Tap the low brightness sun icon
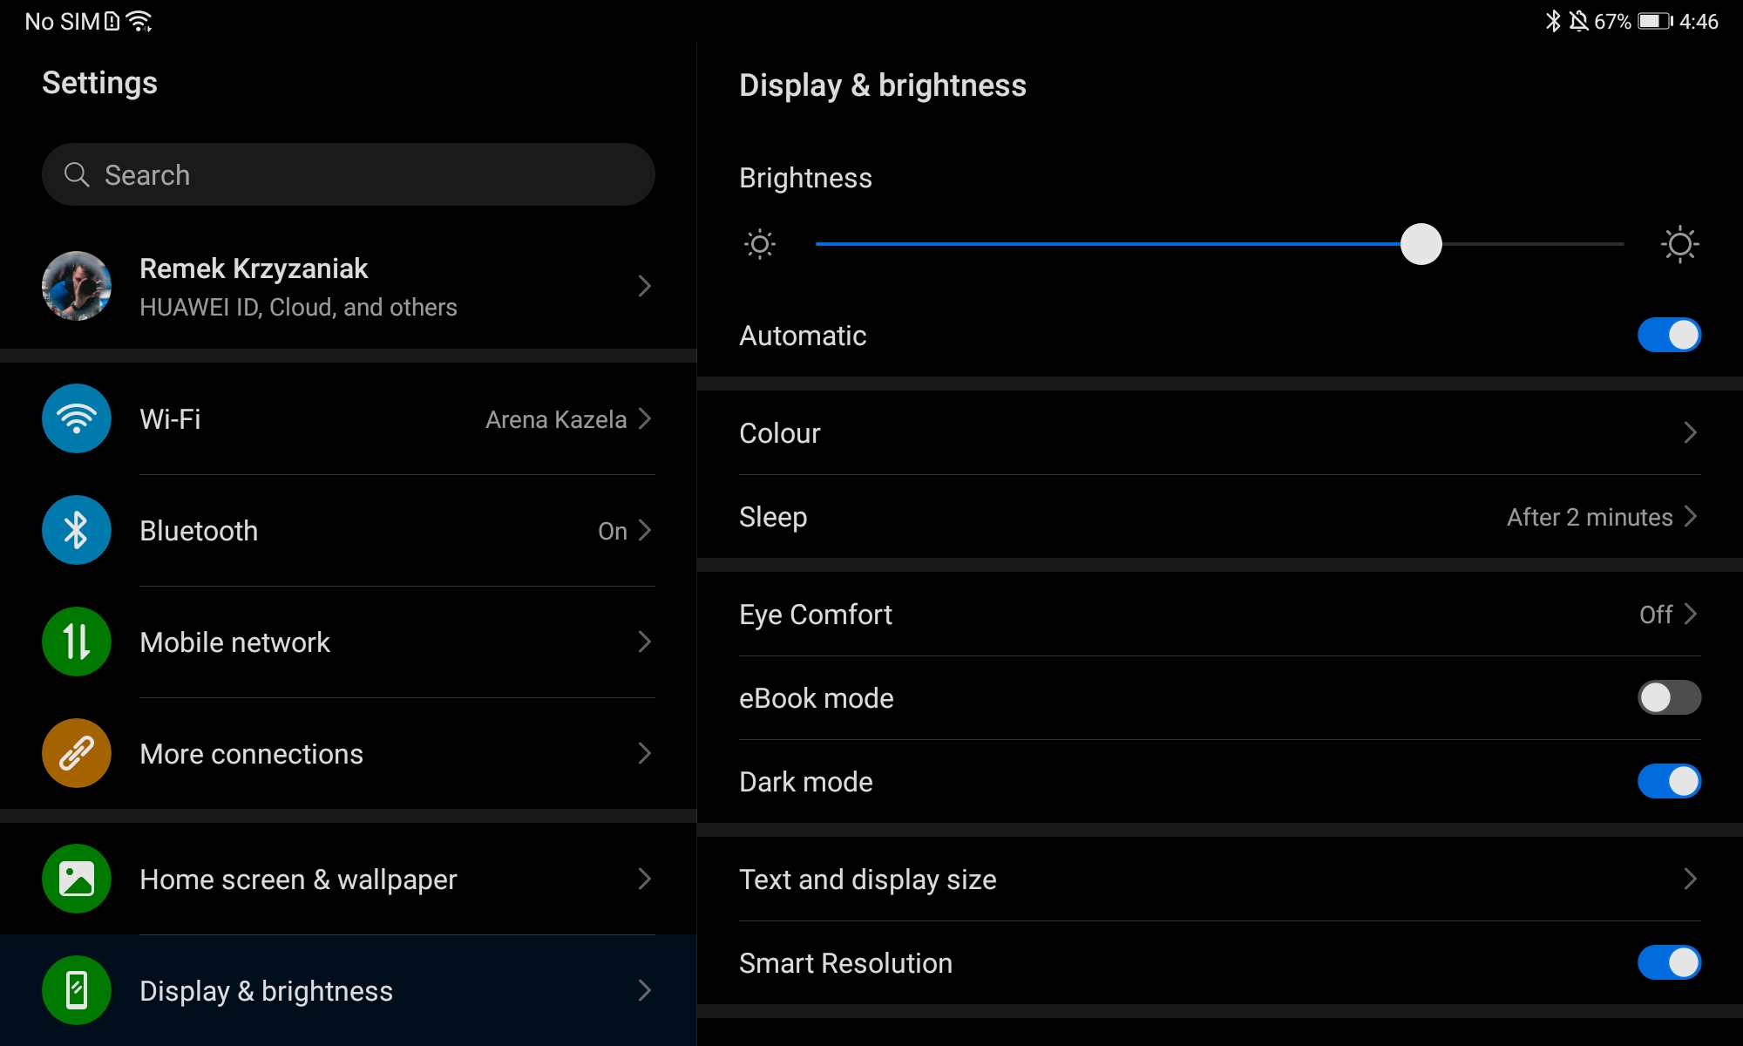 coord(759,244)
